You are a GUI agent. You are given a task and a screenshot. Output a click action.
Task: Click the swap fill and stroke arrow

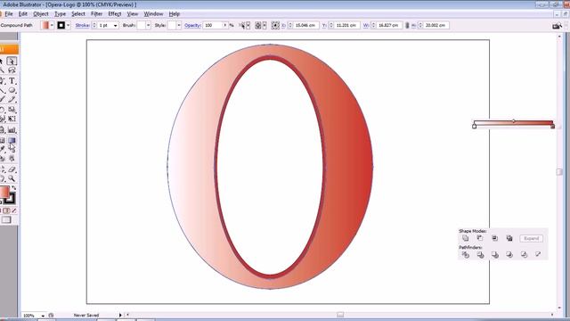(14, 187)
